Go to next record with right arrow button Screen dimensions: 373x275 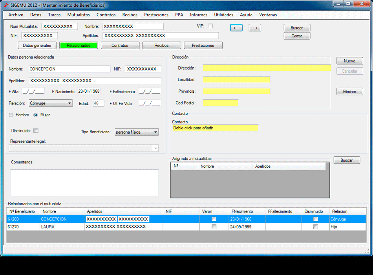255,28
